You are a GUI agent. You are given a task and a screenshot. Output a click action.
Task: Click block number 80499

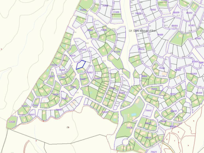point(176,13)
